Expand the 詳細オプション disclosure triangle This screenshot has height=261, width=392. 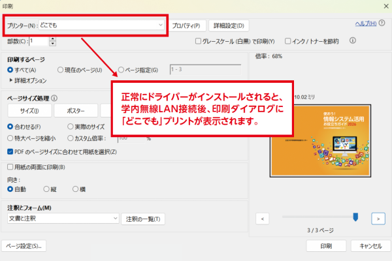tap(11, 80)
